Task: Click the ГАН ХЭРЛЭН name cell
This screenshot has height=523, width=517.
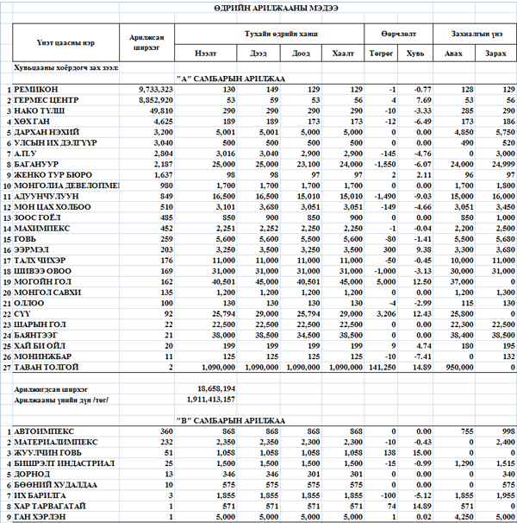Action: [39, 517]
